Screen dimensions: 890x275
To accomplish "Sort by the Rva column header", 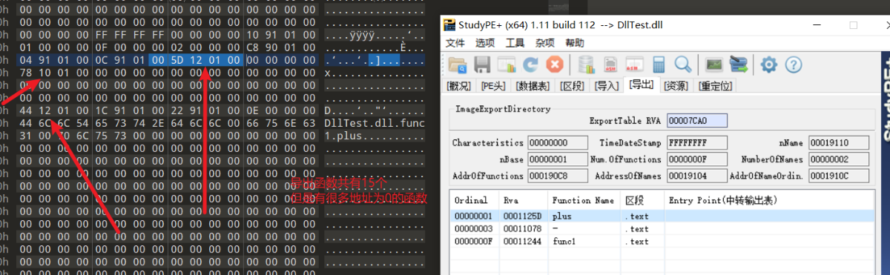I will click(x=523, y=200).
